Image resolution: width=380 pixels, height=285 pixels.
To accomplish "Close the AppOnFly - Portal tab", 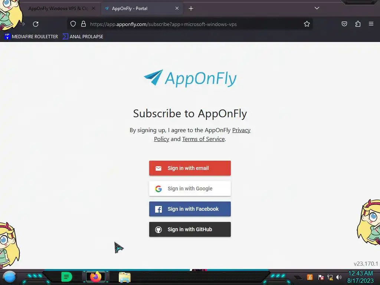I will pyautogui.click(x=177, y=9).
